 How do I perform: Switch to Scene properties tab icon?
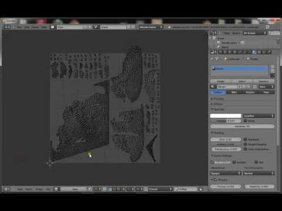[224, 52]
